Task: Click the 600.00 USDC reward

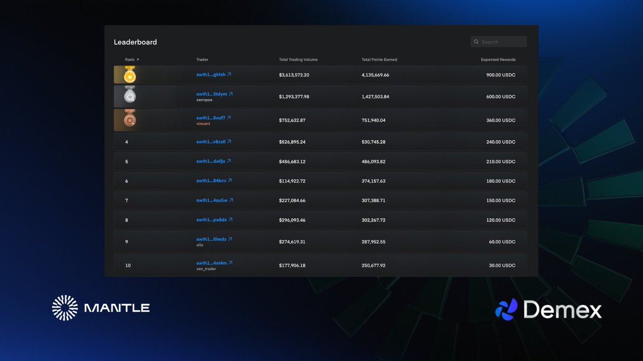Action: click(x=501, y=97)
